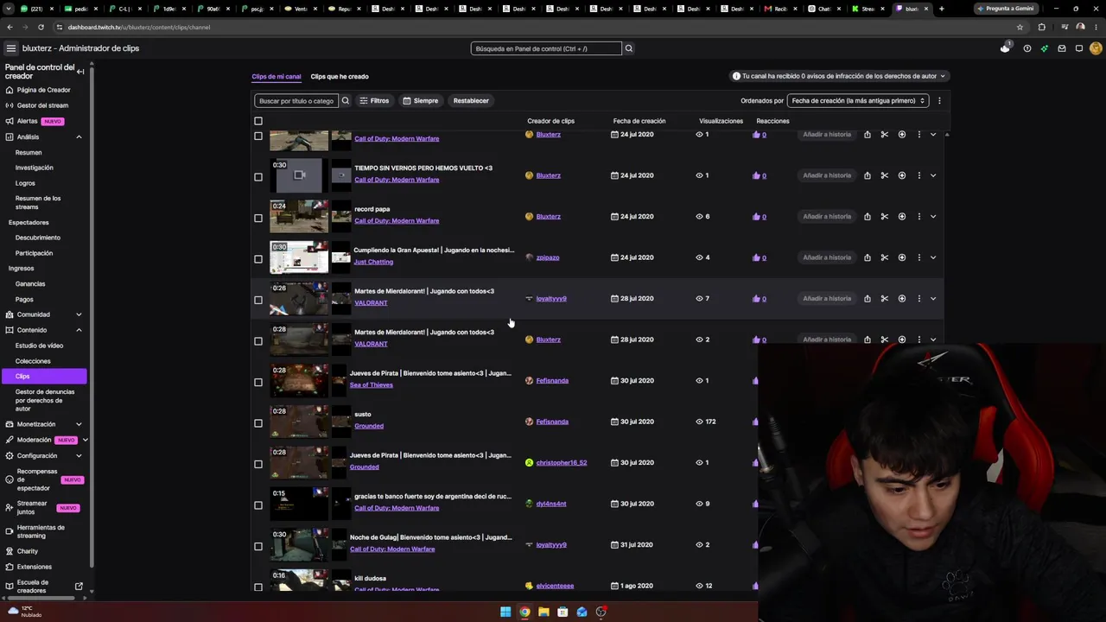This screenshot has width=1106, height=622.
Task: Edit the record papa clip with scissors
Action: [x=884, y=217]
